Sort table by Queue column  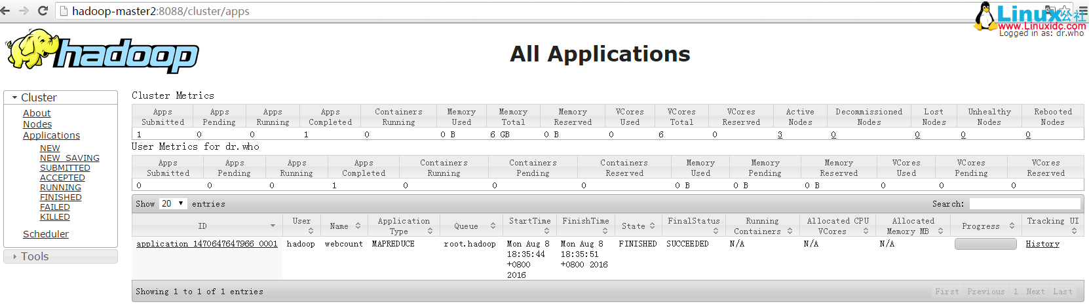(x=471, y=226)
